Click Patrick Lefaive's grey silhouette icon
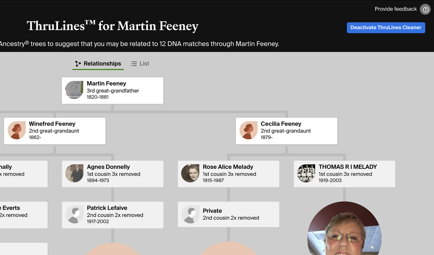The width and height of the screenshot is (434, 255). tap(75, 214)
